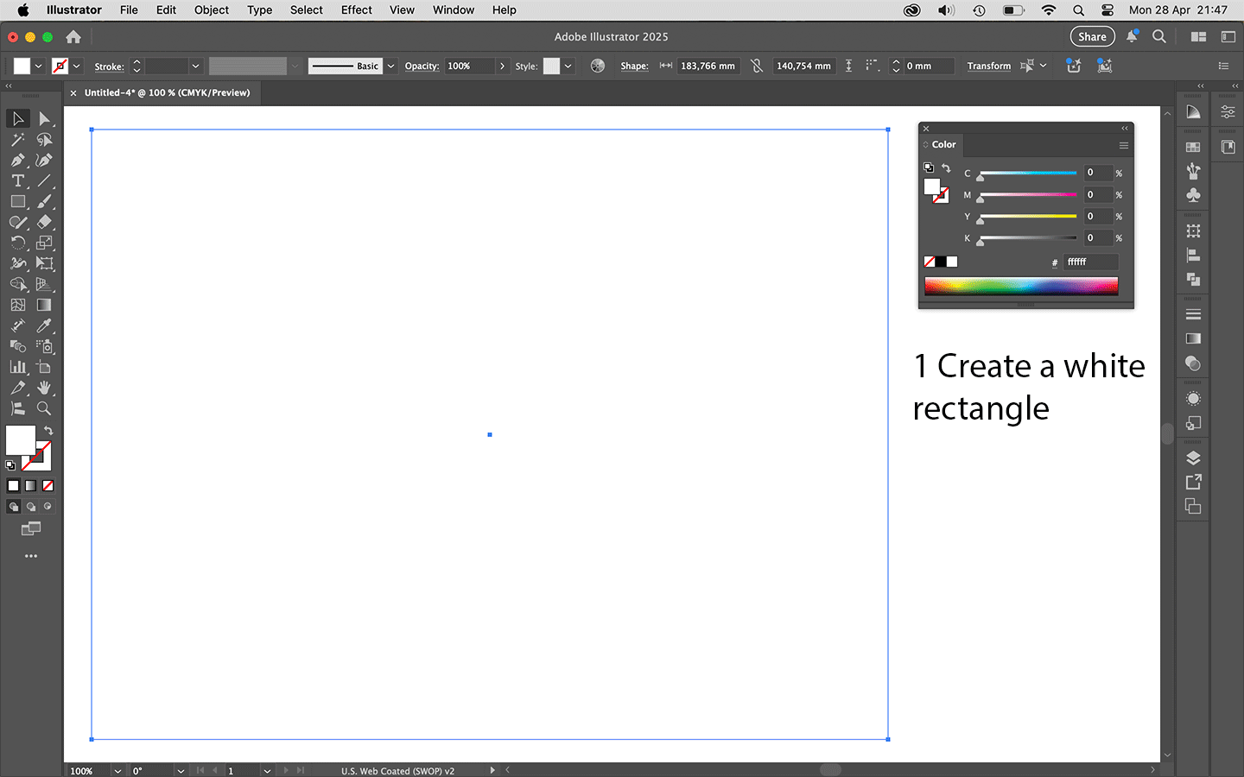The height and width of the screenshot is (777, 1244).
Task: Open the Effect menu
Action: (x=356, y=10)
